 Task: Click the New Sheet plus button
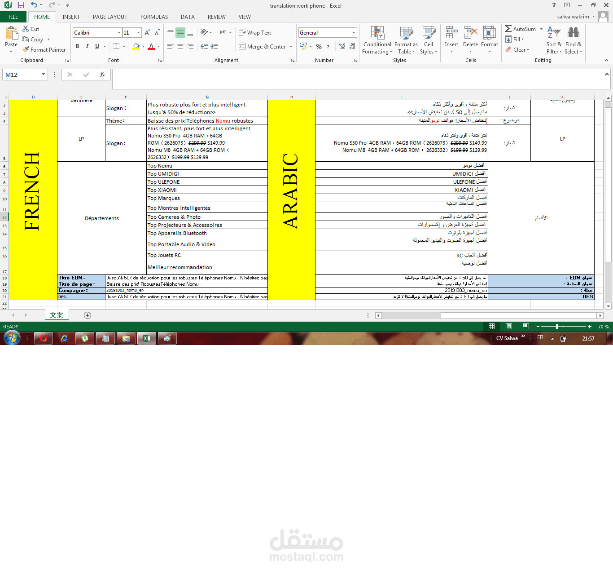coord(88,315)
